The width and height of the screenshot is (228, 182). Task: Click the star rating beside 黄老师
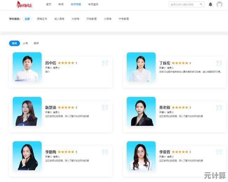click(x=180, y=108)
